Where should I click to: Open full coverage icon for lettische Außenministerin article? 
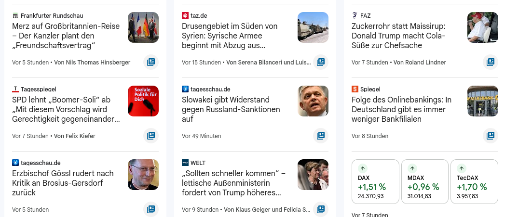(x=321, y=209)
